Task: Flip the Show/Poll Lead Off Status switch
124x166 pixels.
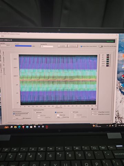Action: click(x=101, y=46)
